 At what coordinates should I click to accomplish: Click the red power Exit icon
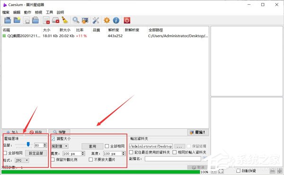(127, 20)
